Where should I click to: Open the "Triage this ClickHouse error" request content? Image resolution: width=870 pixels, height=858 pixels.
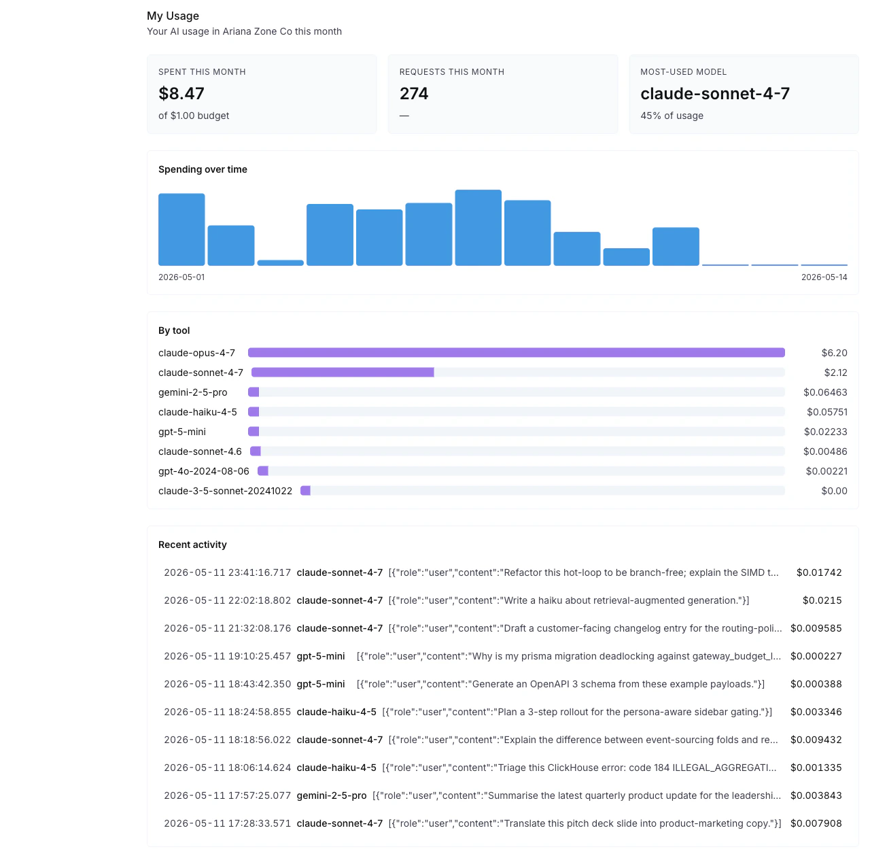pos(579,768)
